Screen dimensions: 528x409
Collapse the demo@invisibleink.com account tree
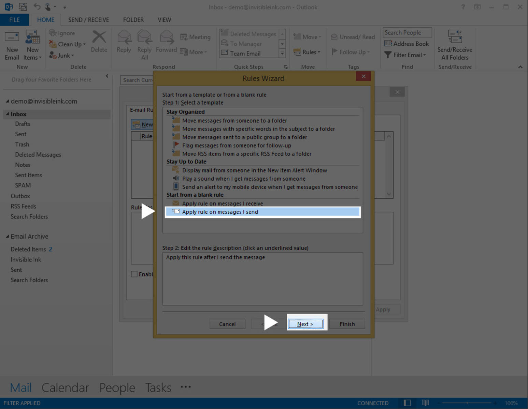[x=7, y=101]
